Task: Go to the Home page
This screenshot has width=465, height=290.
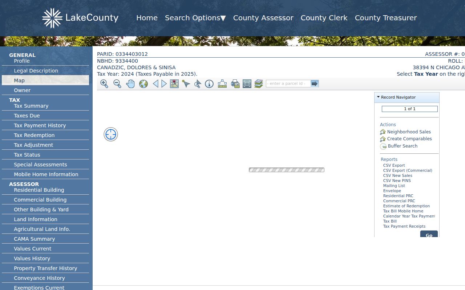Action: point(147,18)
